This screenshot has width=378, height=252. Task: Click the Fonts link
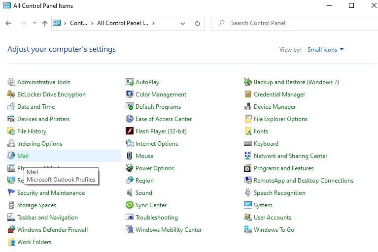click(x=261, y=131)
